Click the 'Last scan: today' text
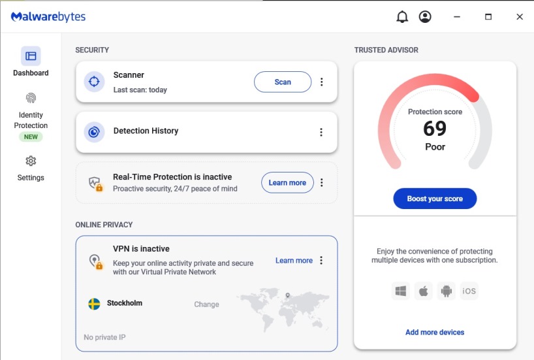The width and height of the screenshot is (534, 360). point(140,90)
